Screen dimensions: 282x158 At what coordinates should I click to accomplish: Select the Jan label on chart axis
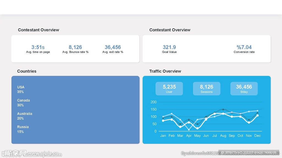coord(163,136)
